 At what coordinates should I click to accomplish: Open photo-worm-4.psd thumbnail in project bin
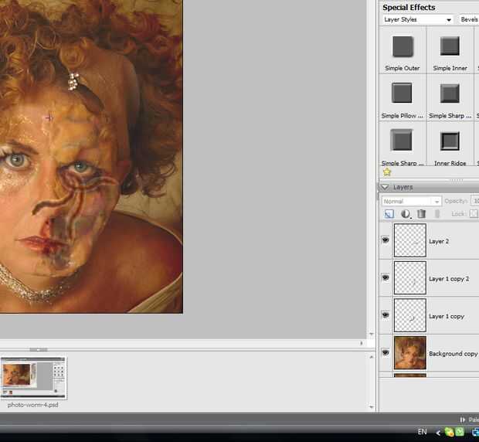(x=33, y=377)
